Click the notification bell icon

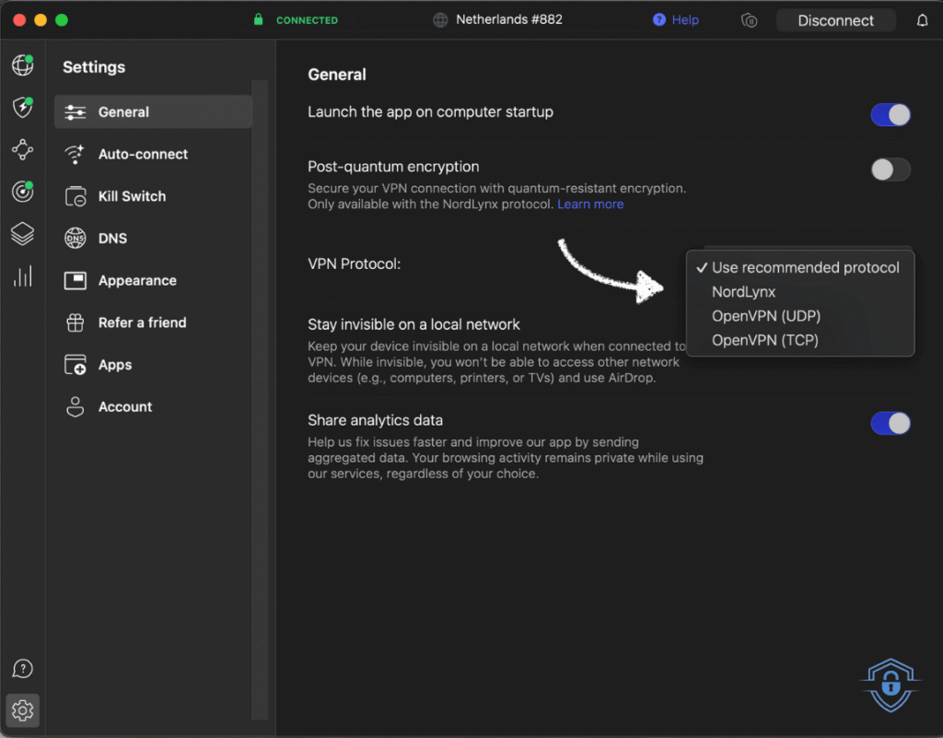(x=922, y=20)
